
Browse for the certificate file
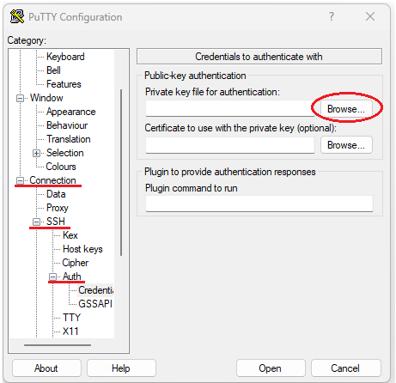click(346, 145)
